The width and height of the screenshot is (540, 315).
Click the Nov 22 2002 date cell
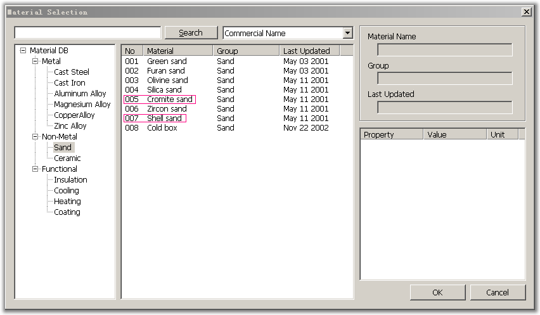point(306,128)
